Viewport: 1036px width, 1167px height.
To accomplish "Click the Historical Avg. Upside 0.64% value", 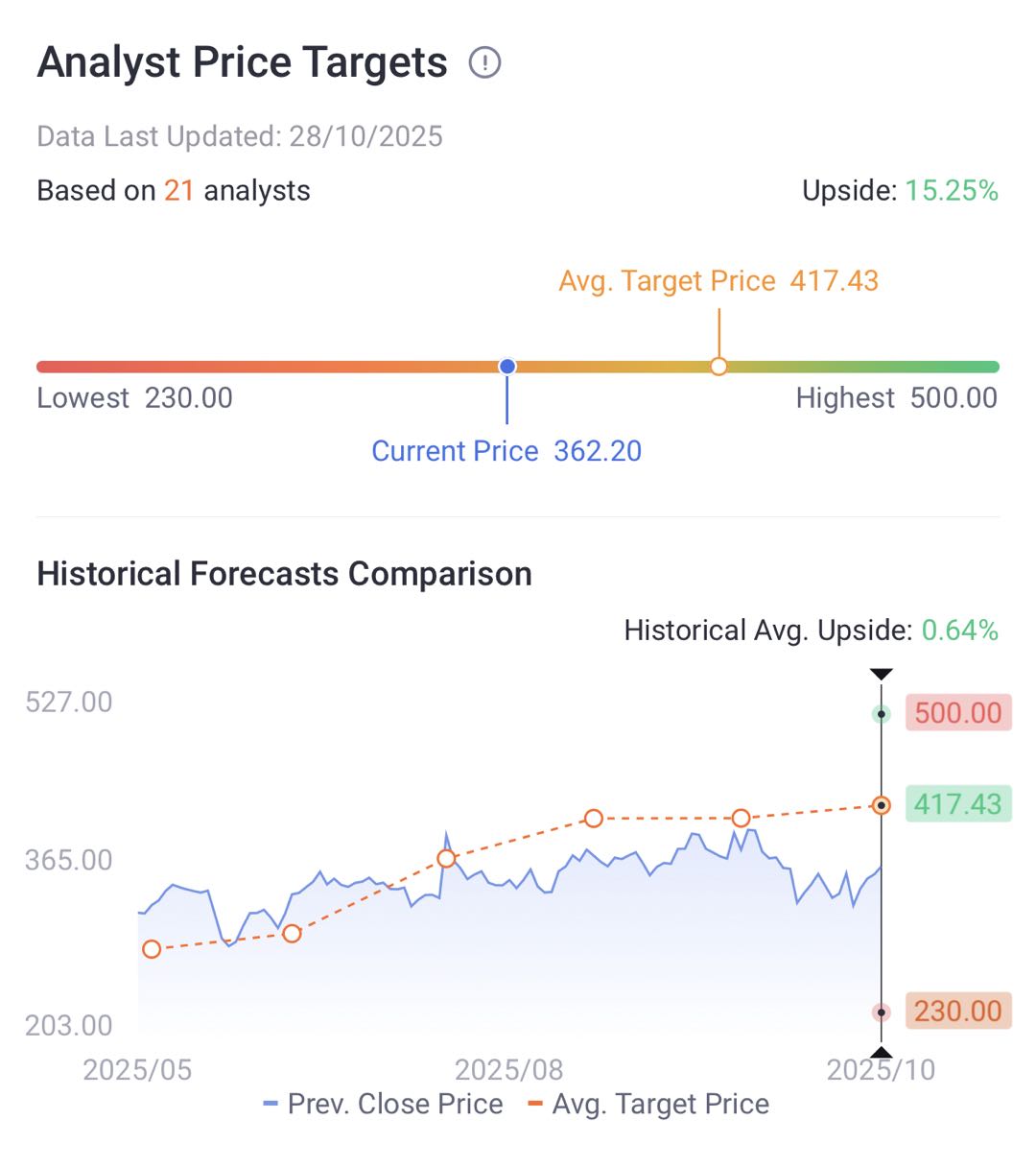I will click(959, 631).
